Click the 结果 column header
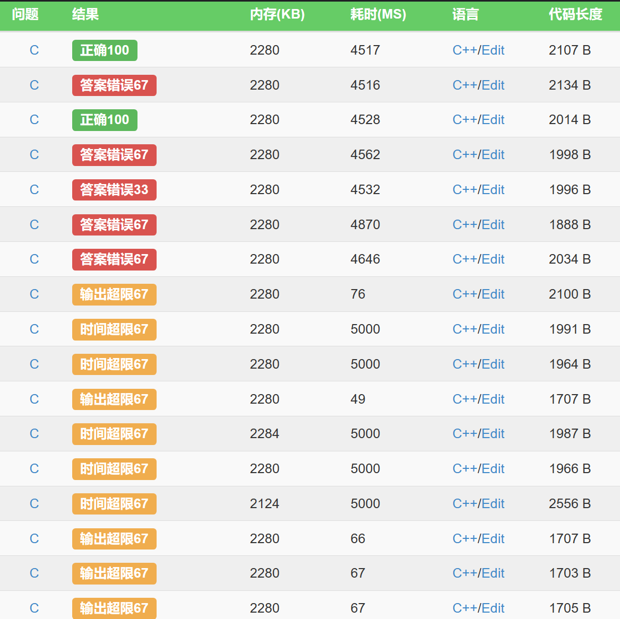This screenshot has width=620, height=619. 85,14
